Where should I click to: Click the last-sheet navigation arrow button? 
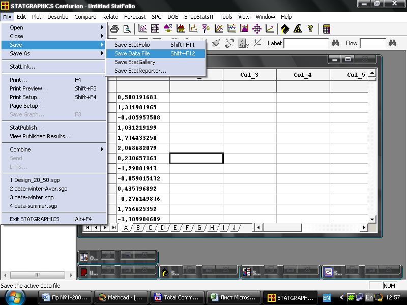click(x=113, y=228)
